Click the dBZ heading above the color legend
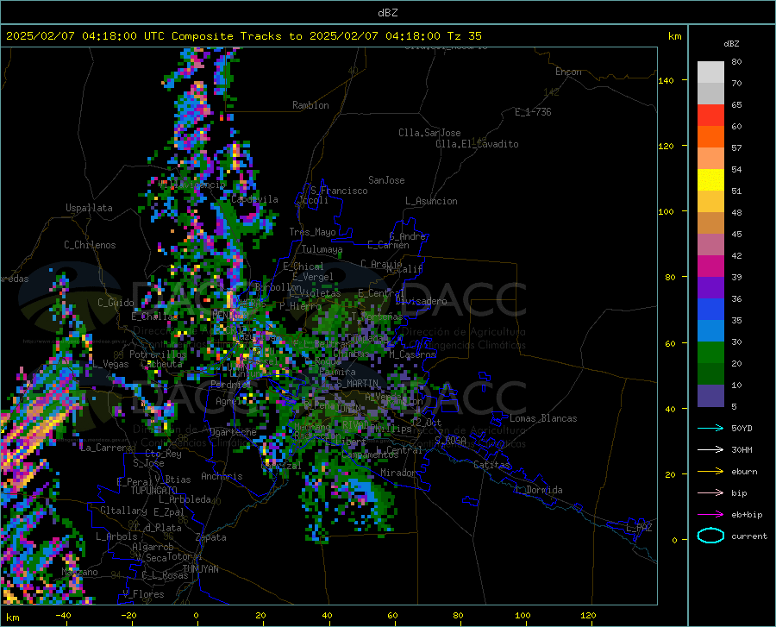The image size is (776, 627). pyautogui.click(x=731, y=43)
